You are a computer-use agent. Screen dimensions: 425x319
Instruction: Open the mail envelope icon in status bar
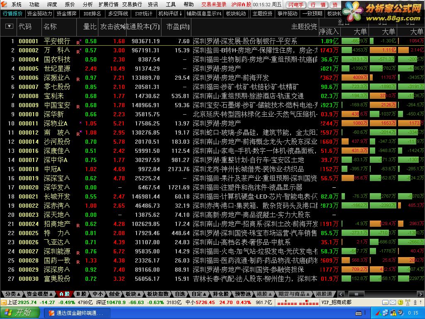(393, 302)
